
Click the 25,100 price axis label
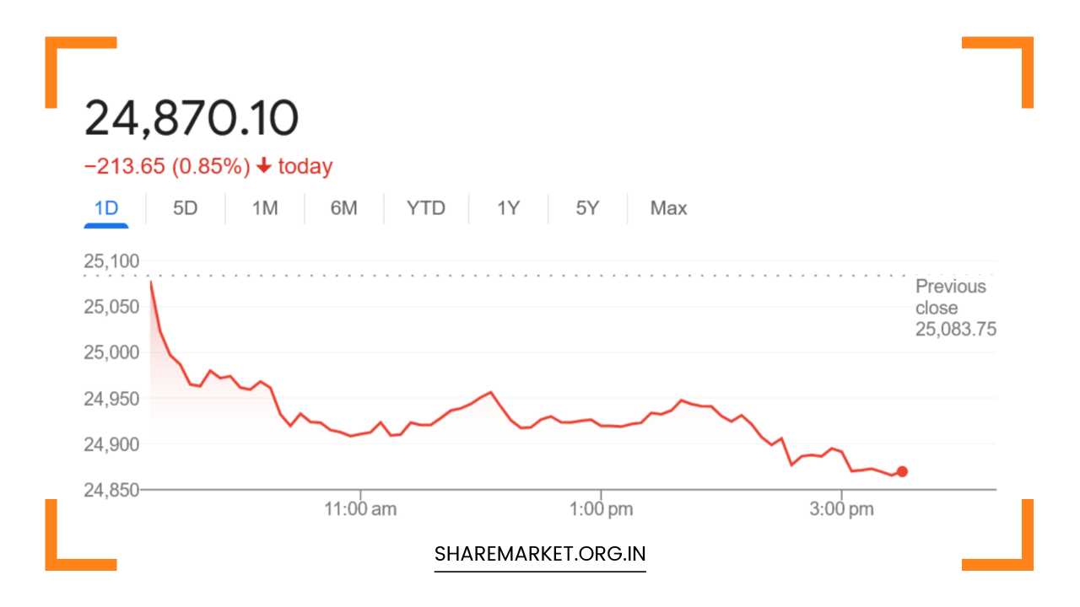111,261
